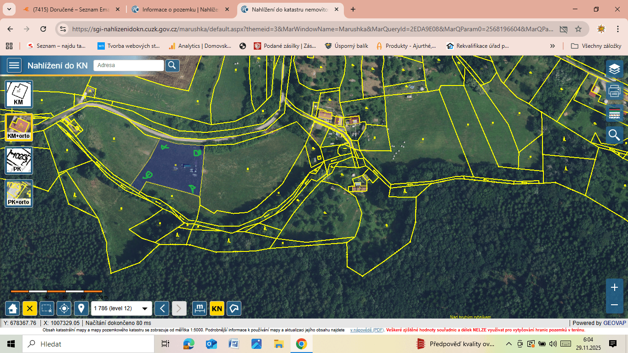The image size is (628, 353).
Task: Show the map legend
Action: [x=614, y=113]
